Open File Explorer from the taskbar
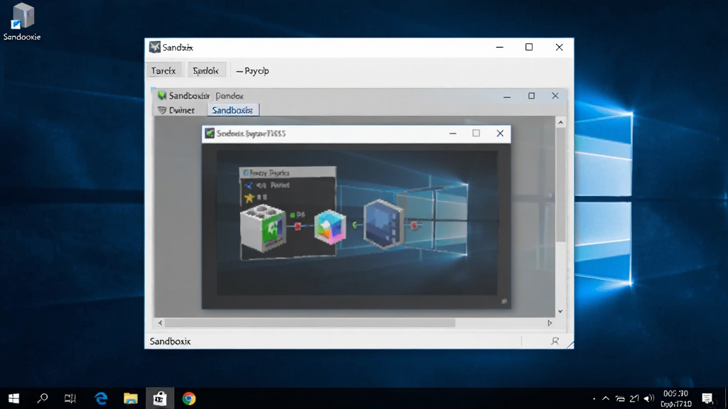This screenshot has height=409, width=728. (131, 398)
